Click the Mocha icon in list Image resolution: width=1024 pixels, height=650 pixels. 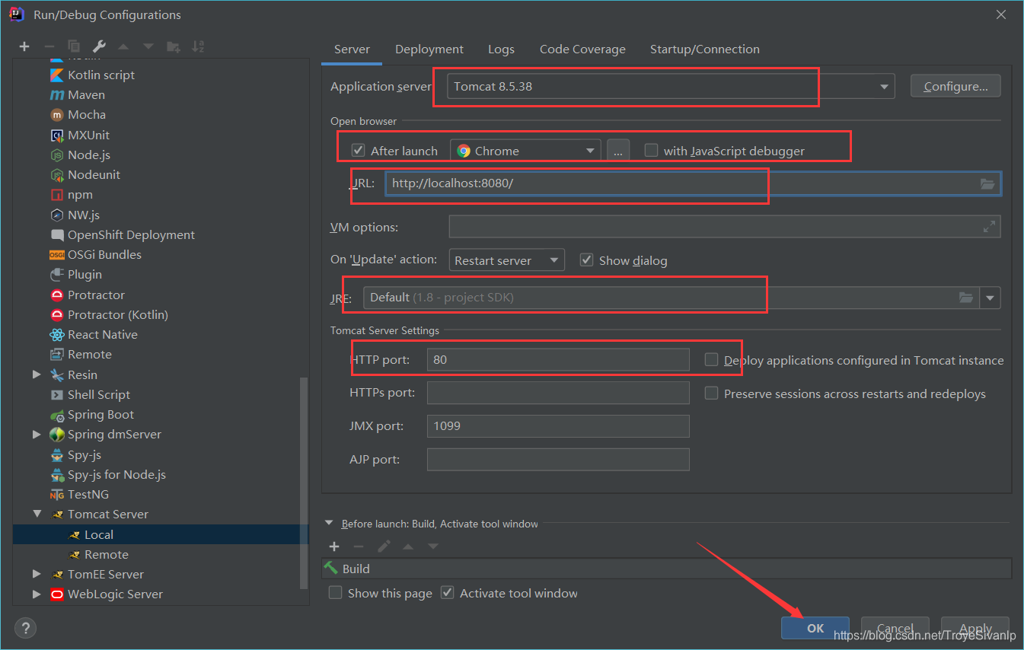[56, 115]
